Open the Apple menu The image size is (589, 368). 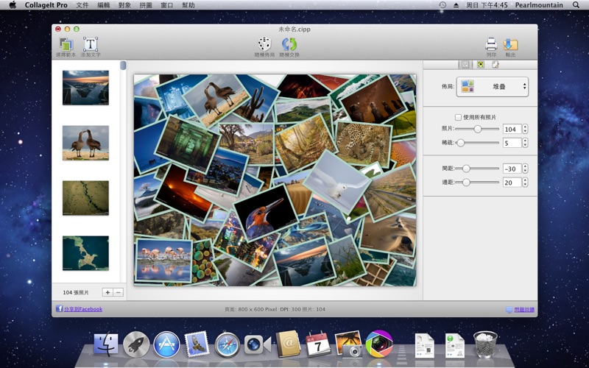[x=13, y=5]
